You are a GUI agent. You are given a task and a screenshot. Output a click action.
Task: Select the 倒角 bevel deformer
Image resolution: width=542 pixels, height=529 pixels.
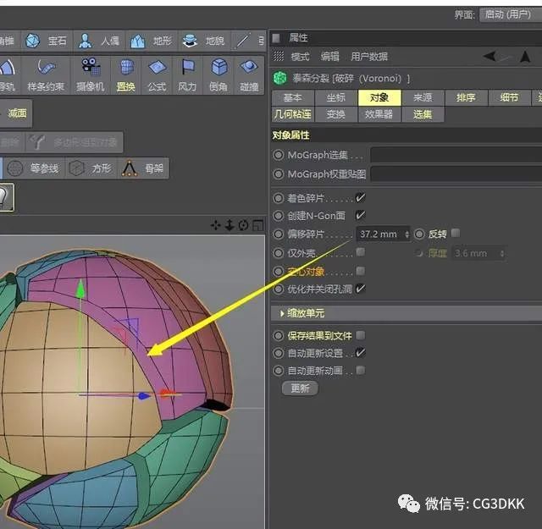point(218,75)
